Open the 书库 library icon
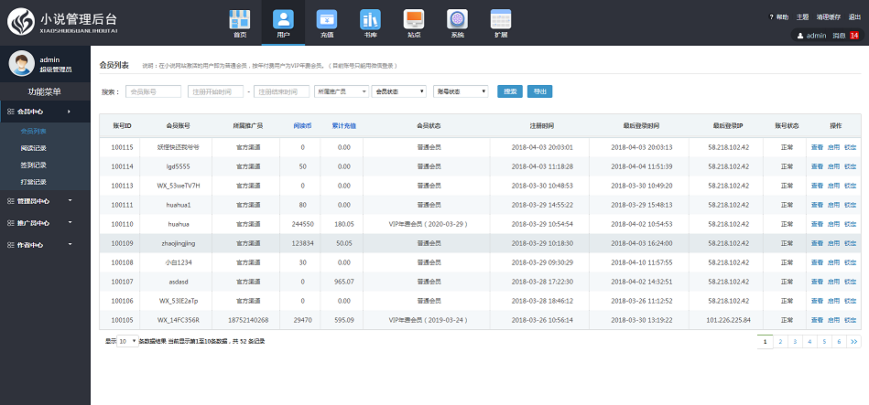This screenshot has height=405, width=869. [x=370, y=21]
